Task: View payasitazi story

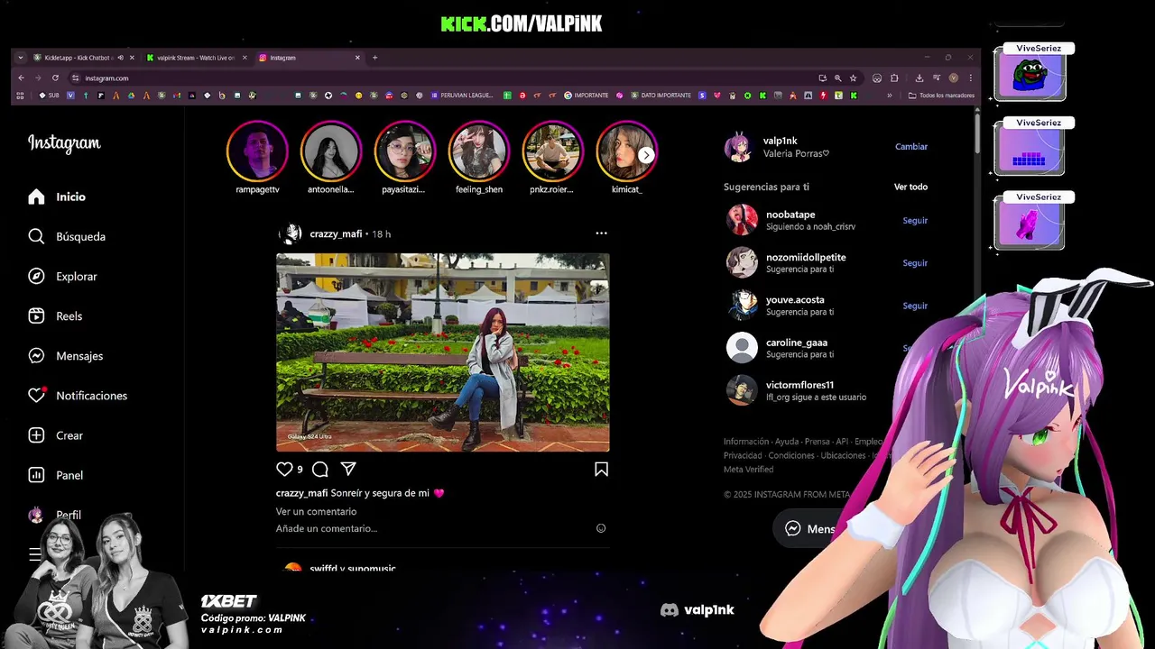Action: tap(405, 151)
